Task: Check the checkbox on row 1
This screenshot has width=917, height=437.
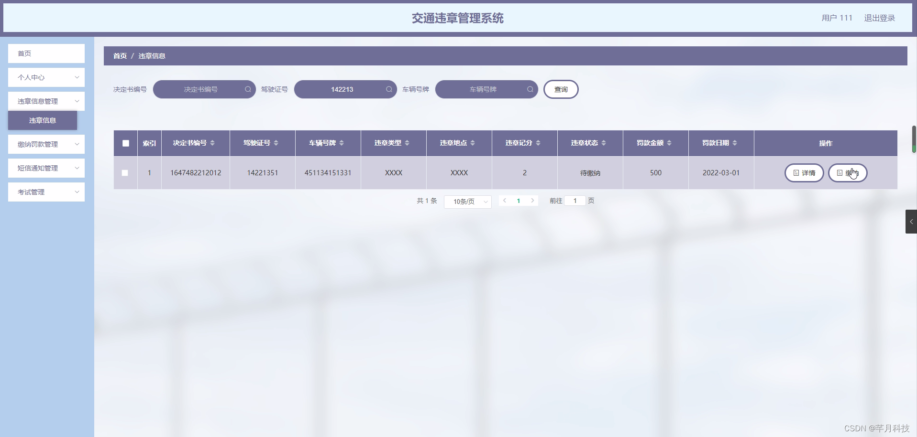Action: pyautogui.click(x=125, y=173)
